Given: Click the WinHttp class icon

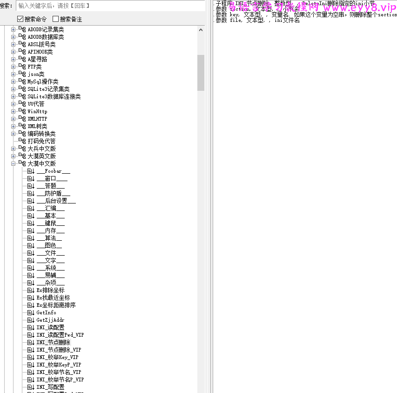Looking at the screenshot, I should [21, 111].
